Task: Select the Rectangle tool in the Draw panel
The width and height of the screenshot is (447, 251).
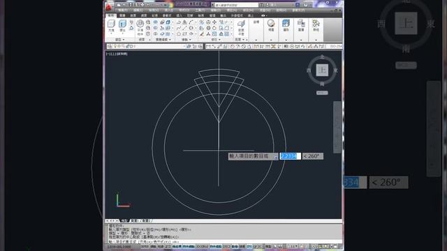Action: pos(184,34)
